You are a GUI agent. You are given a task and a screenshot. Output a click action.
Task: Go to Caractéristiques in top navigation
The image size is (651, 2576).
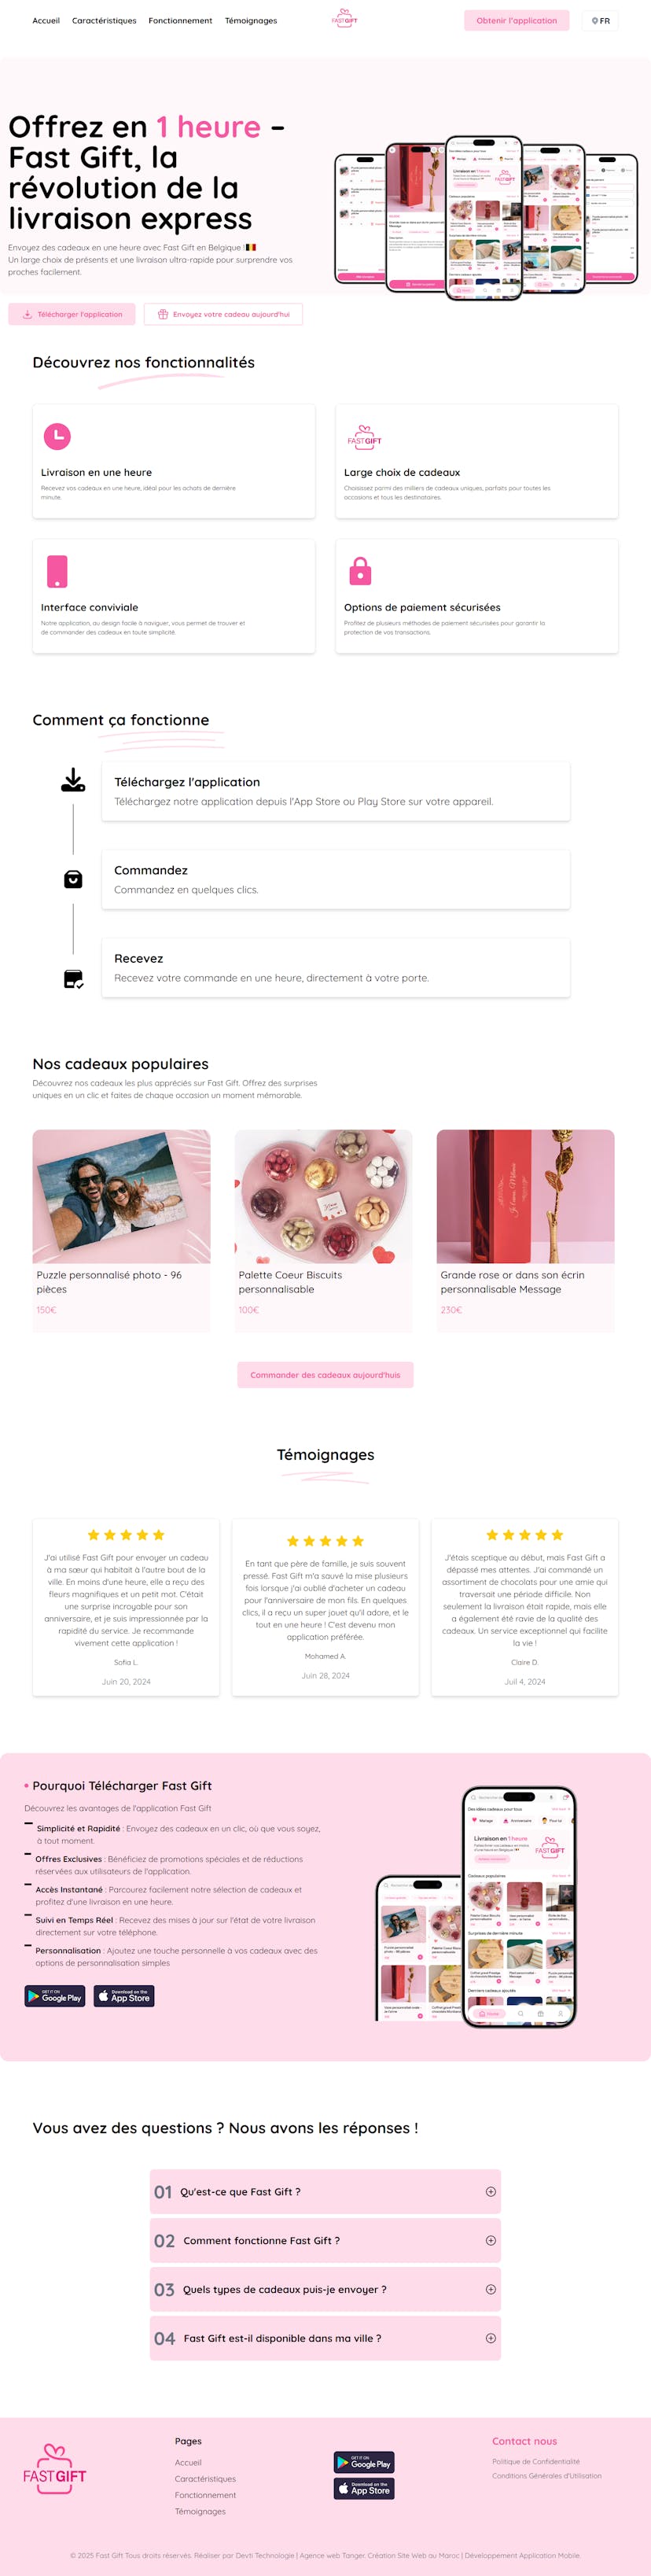point(104,20)
